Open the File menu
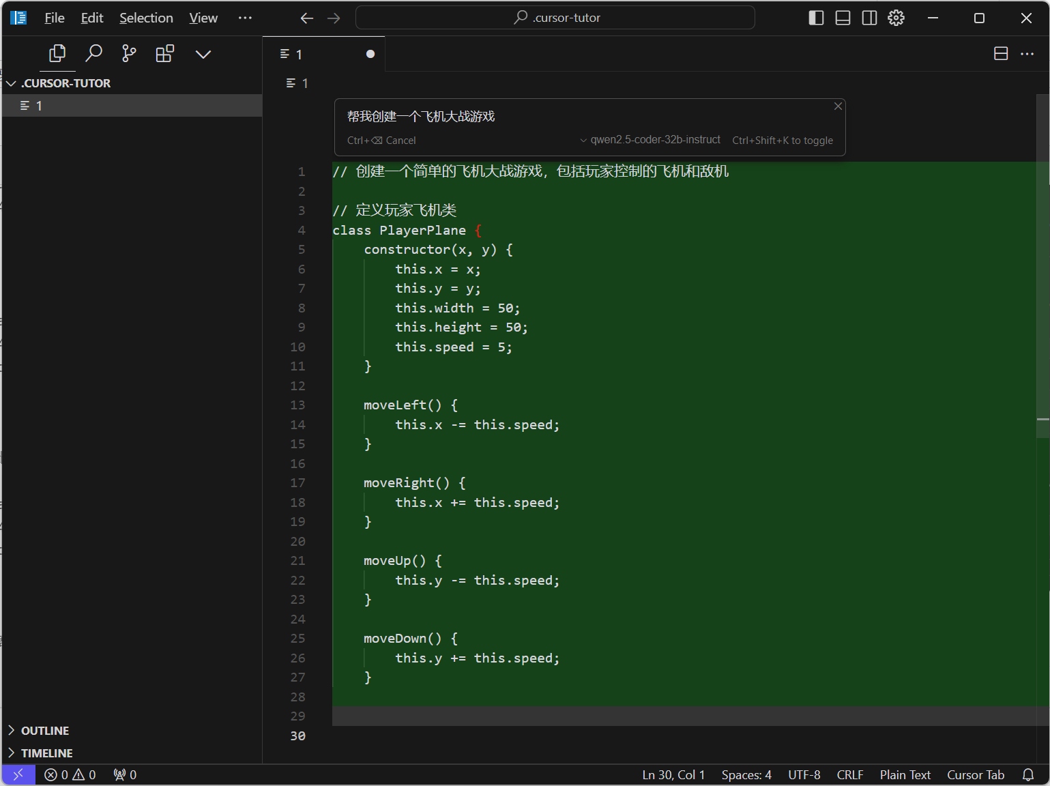The height and width of the screenshot is (786, 1050). pos(54,18)
